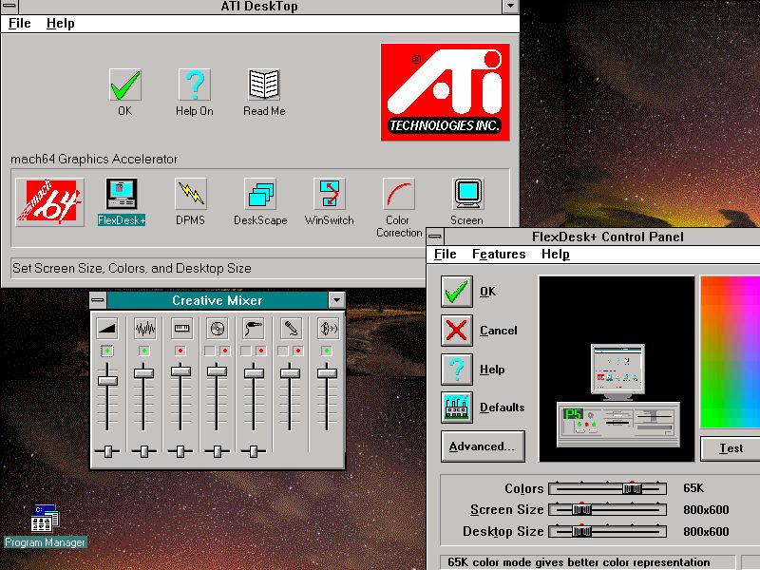Click the '65K color mode gives better color representation' status

pos(579,562)
